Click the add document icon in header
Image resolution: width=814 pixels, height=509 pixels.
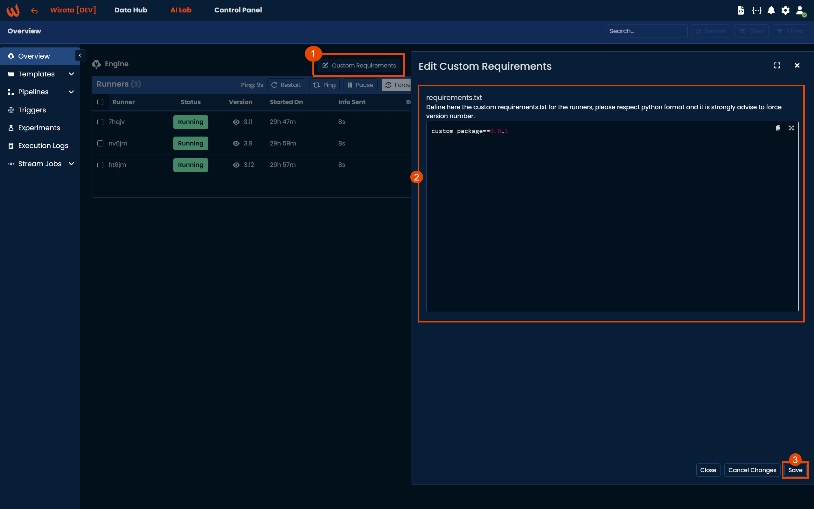pos(741,11)
